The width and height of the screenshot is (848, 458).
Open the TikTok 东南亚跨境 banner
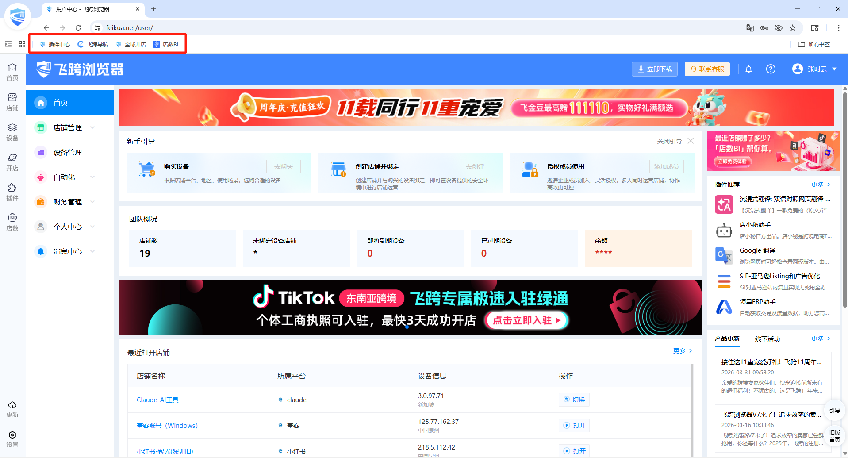coord(411,308)
